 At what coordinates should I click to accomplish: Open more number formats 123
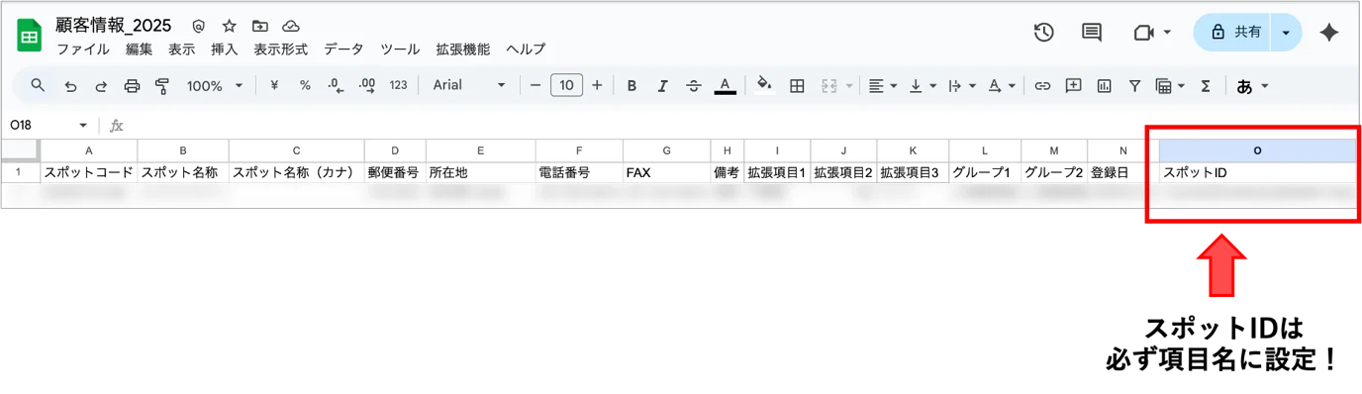tap(399, 86)
